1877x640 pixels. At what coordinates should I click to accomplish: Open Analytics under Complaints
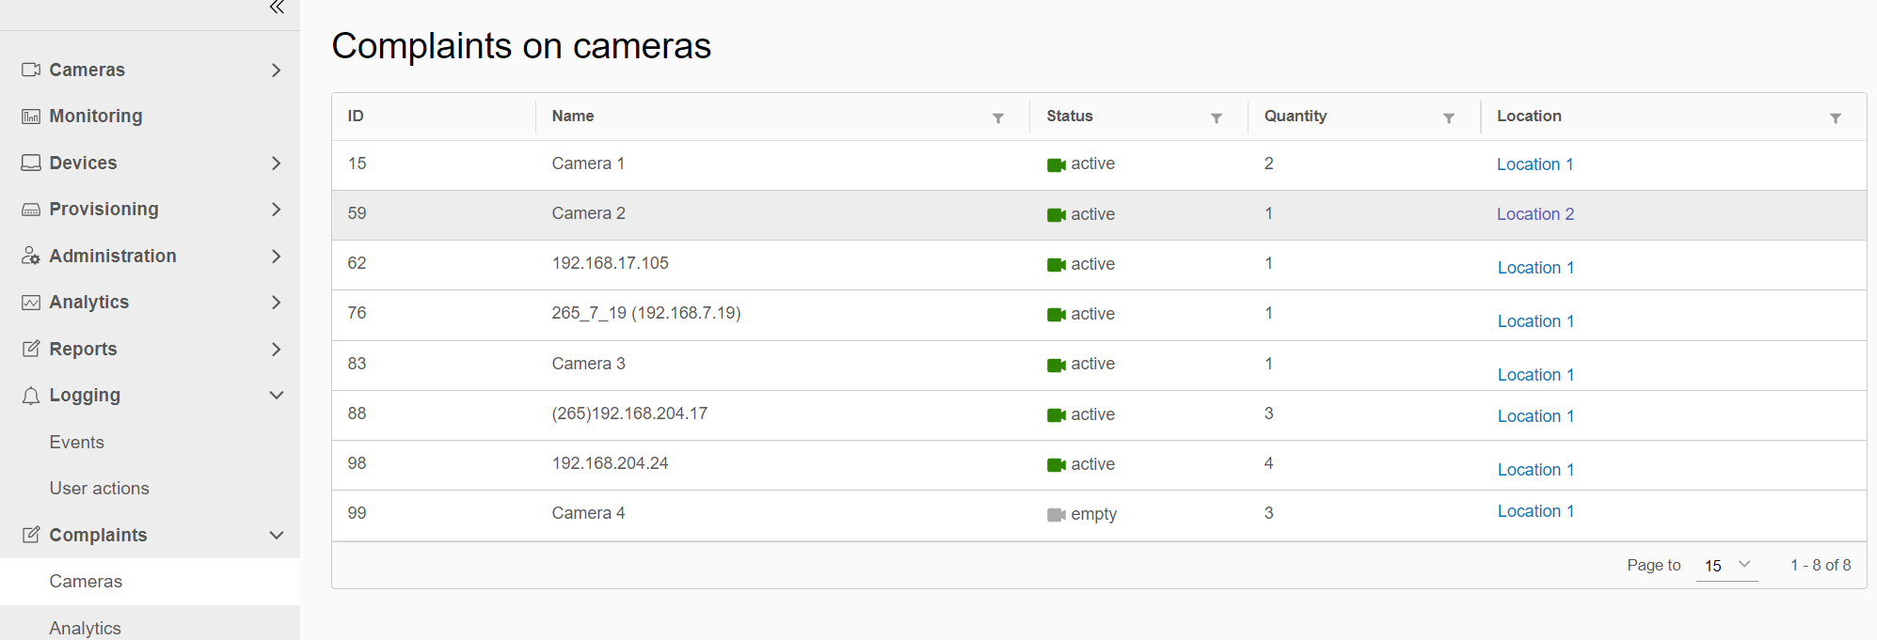coord(85,628)
